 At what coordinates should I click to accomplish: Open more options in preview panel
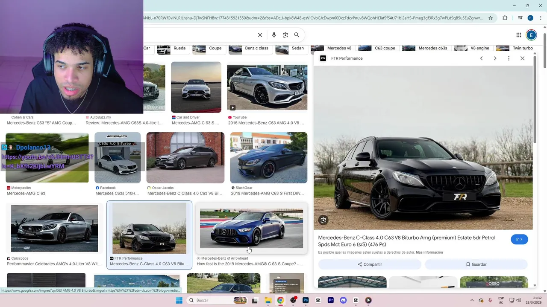(509, 58)
